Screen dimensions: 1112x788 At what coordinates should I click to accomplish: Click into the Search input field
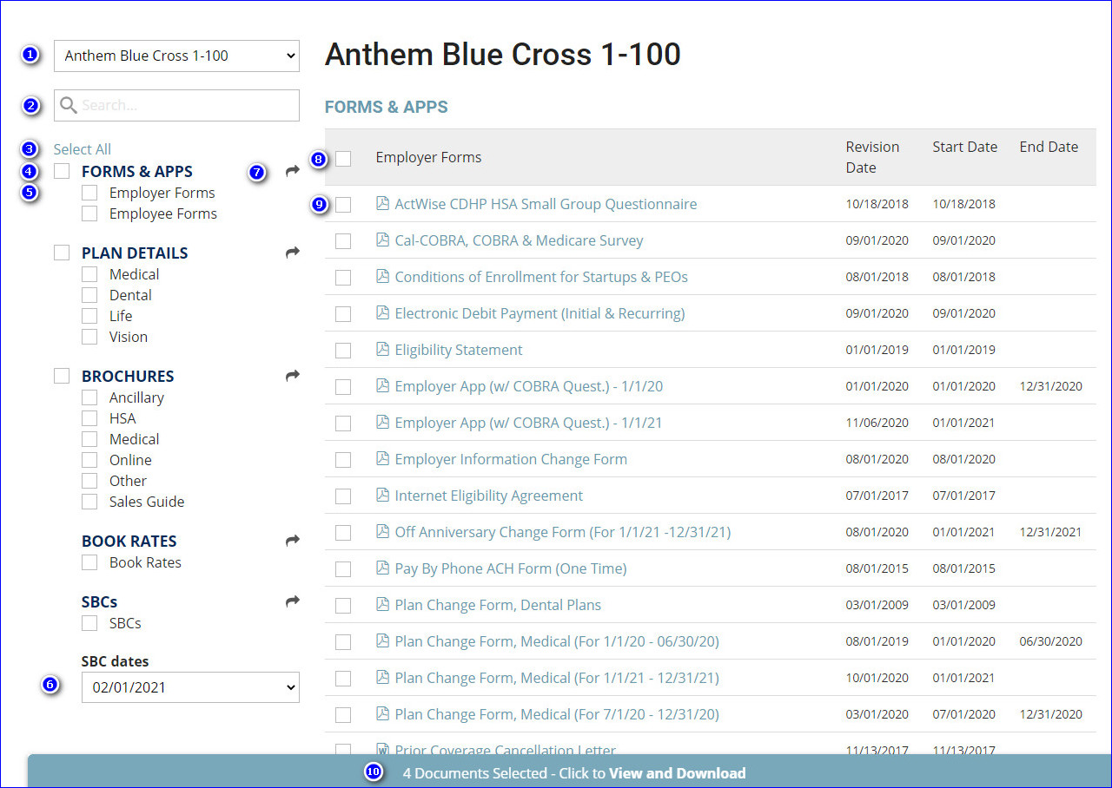(176, 105)
